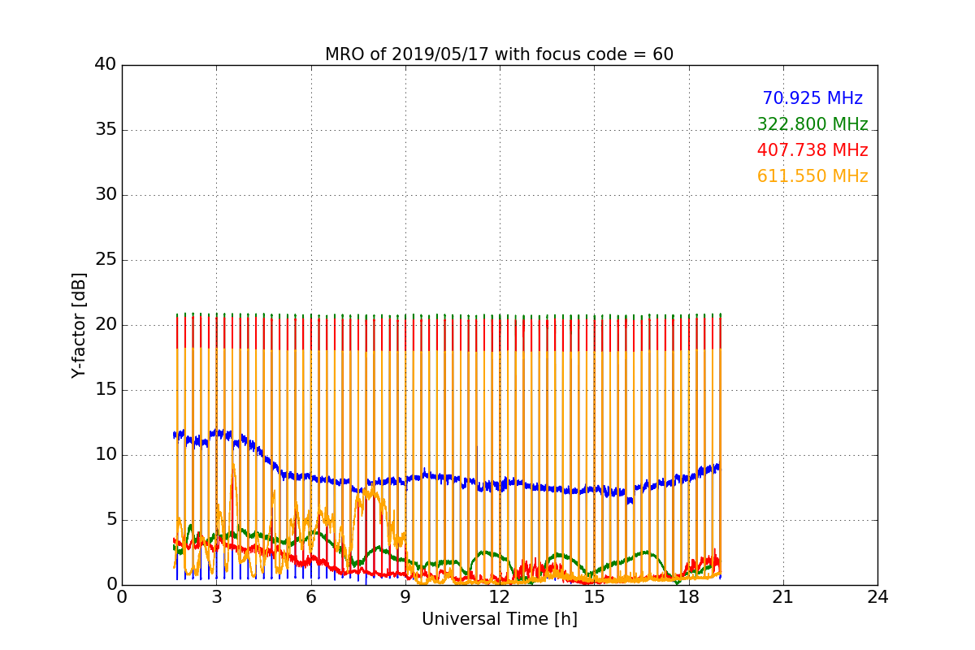
Task: Click the x-axis tick label 24
Action: [x=877, y=597]
